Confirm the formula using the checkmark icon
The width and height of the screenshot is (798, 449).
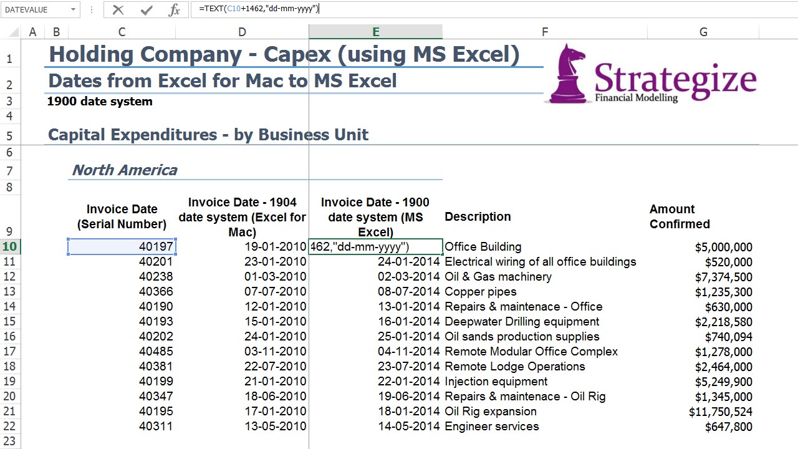click(x=147, y=10)
